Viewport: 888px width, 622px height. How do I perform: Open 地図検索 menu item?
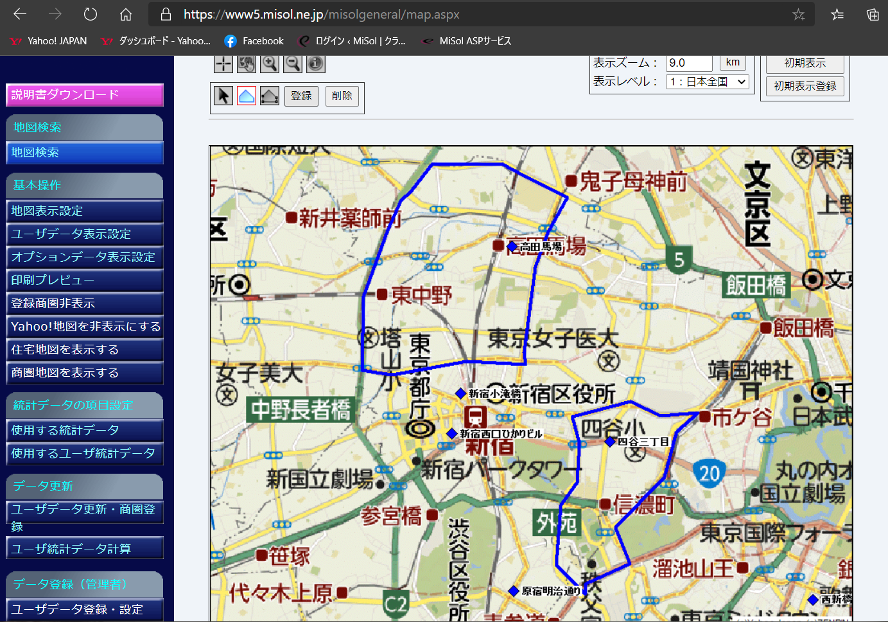click(x=85, y=153)
